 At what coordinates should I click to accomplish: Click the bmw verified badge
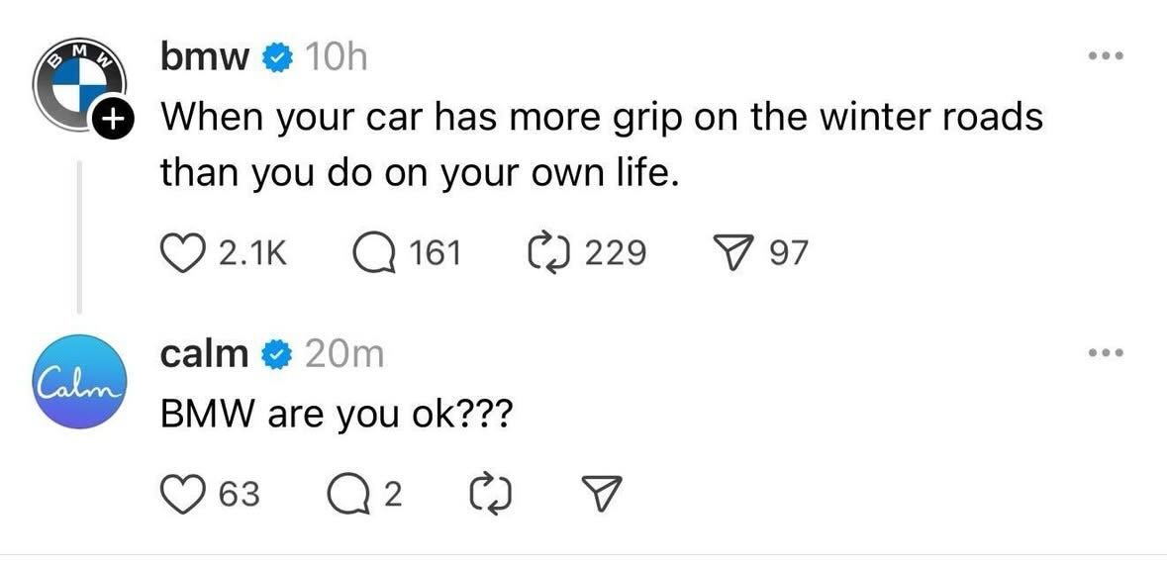point(275,59)
